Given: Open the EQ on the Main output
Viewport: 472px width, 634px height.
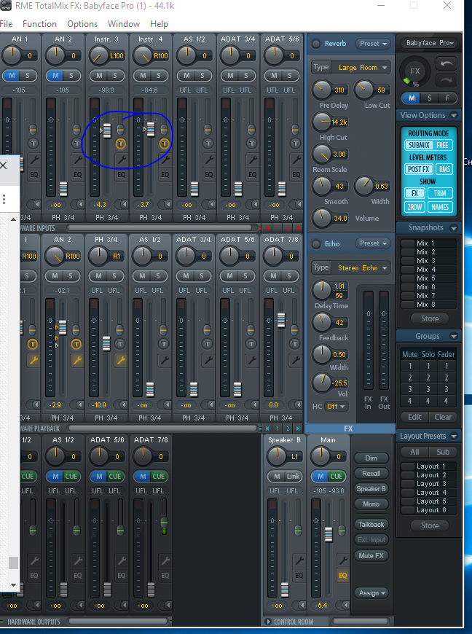Looking at the screenshot, I should pos(342,576).
